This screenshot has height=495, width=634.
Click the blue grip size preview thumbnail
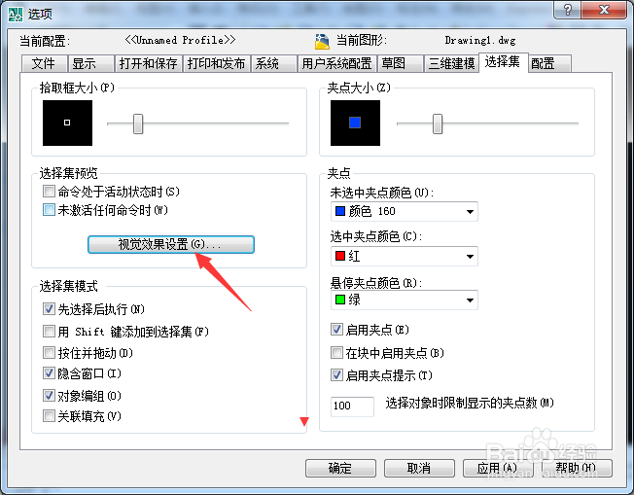click(x=355, y=123)
